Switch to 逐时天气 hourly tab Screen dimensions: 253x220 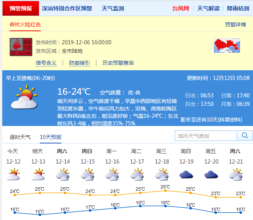click(x=20, y=137)
